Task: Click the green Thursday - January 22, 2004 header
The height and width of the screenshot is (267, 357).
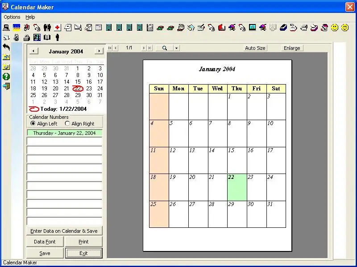Action: coord(64,133)
